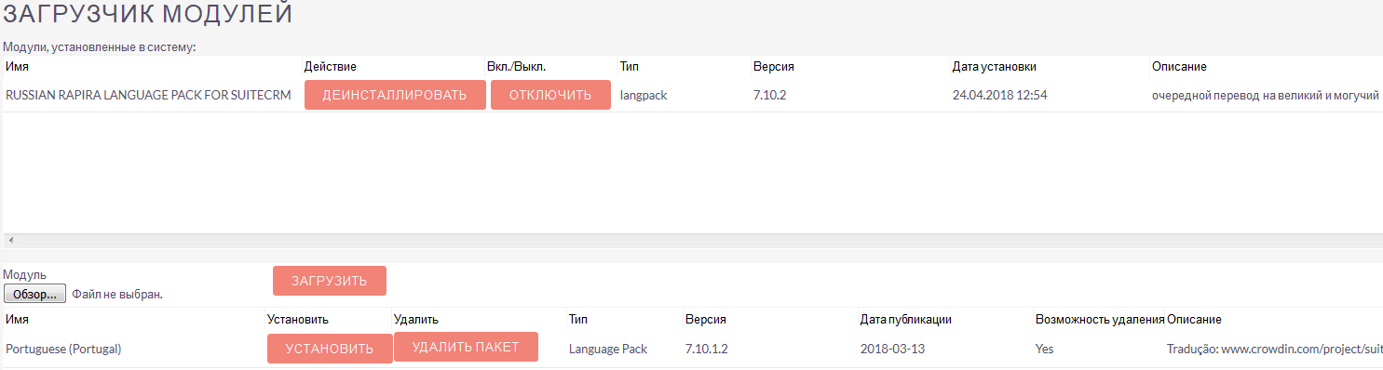Click the left scroll arrow
This screenshot has width=1383, height=370.
[10, 240]
